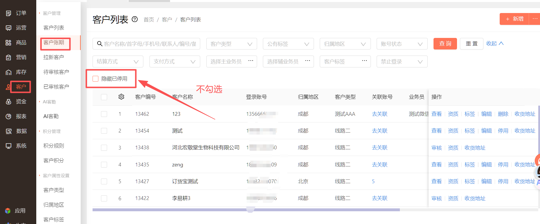The width and height of the screenshot is (540, 224).
Task: Open the 商品 products section icon
Action: pos(9,43)
